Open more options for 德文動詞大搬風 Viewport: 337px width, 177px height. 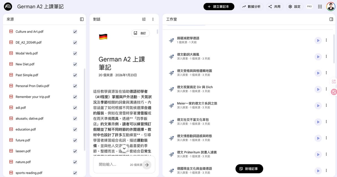click(x=326, y=56)
